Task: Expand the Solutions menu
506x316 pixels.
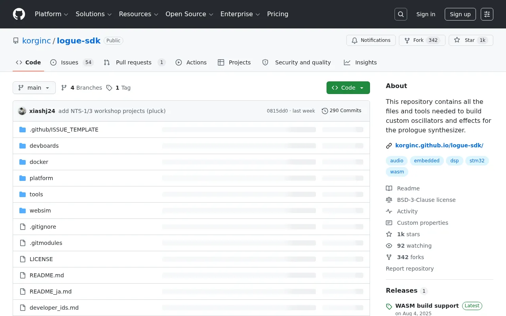Action: tap(94, 14)
